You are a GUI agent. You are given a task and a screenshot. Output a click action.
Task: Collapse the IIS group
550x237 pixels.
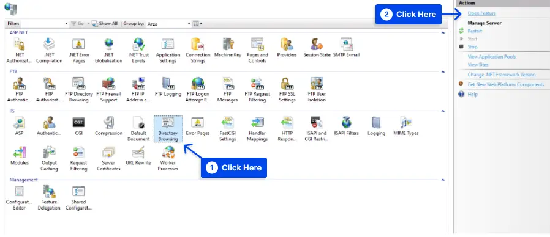click(x=443, y=111)
